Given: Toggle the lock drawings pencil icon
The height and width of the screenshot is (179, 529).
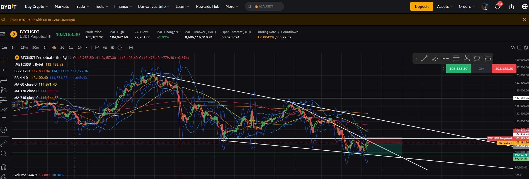Looking at the screenshot, I should point(4,176).
